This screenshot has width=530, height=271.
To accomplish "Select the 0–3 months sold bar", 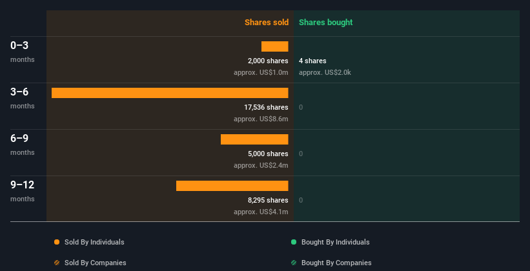I will [275, 46].
